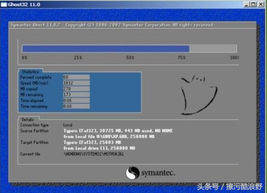The image size is (267, 193).
Task: Click the "Target Partition" label
Action: coord(34,142)
